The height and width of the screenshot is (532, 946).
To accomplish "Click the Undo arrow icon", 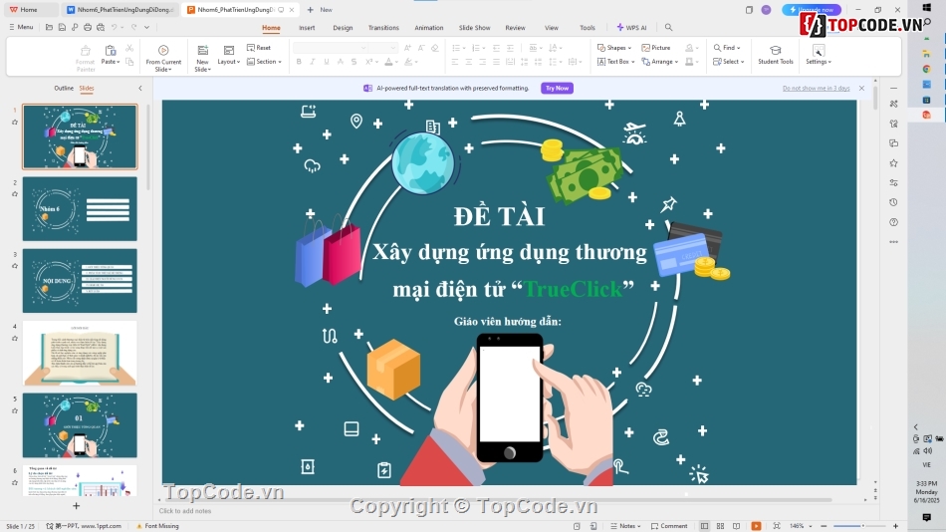I will 115,27.
